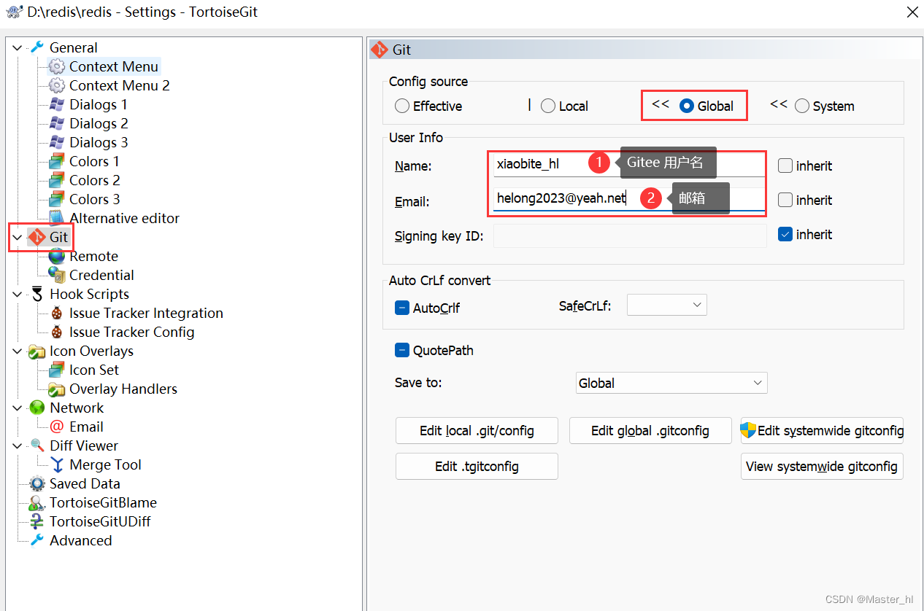Toggle the QuotePath checkbox
This screenshot has width=924, height=611.
click(x=401, y=350)
